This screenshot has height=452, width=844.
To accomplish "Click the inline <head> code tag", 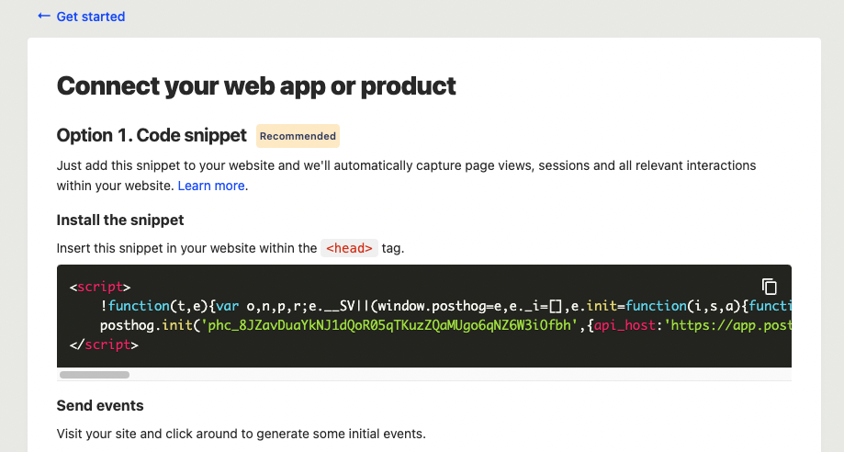I will pos(349,248).
